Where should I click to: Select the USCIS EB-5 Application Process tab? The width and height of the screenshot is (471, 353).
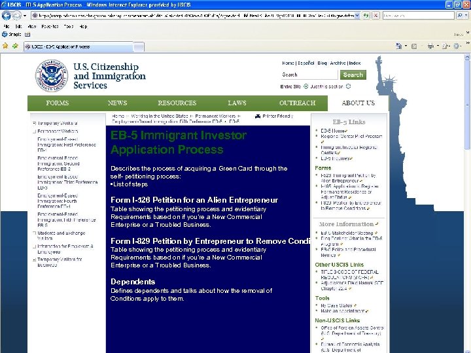(x=78, y=46)
